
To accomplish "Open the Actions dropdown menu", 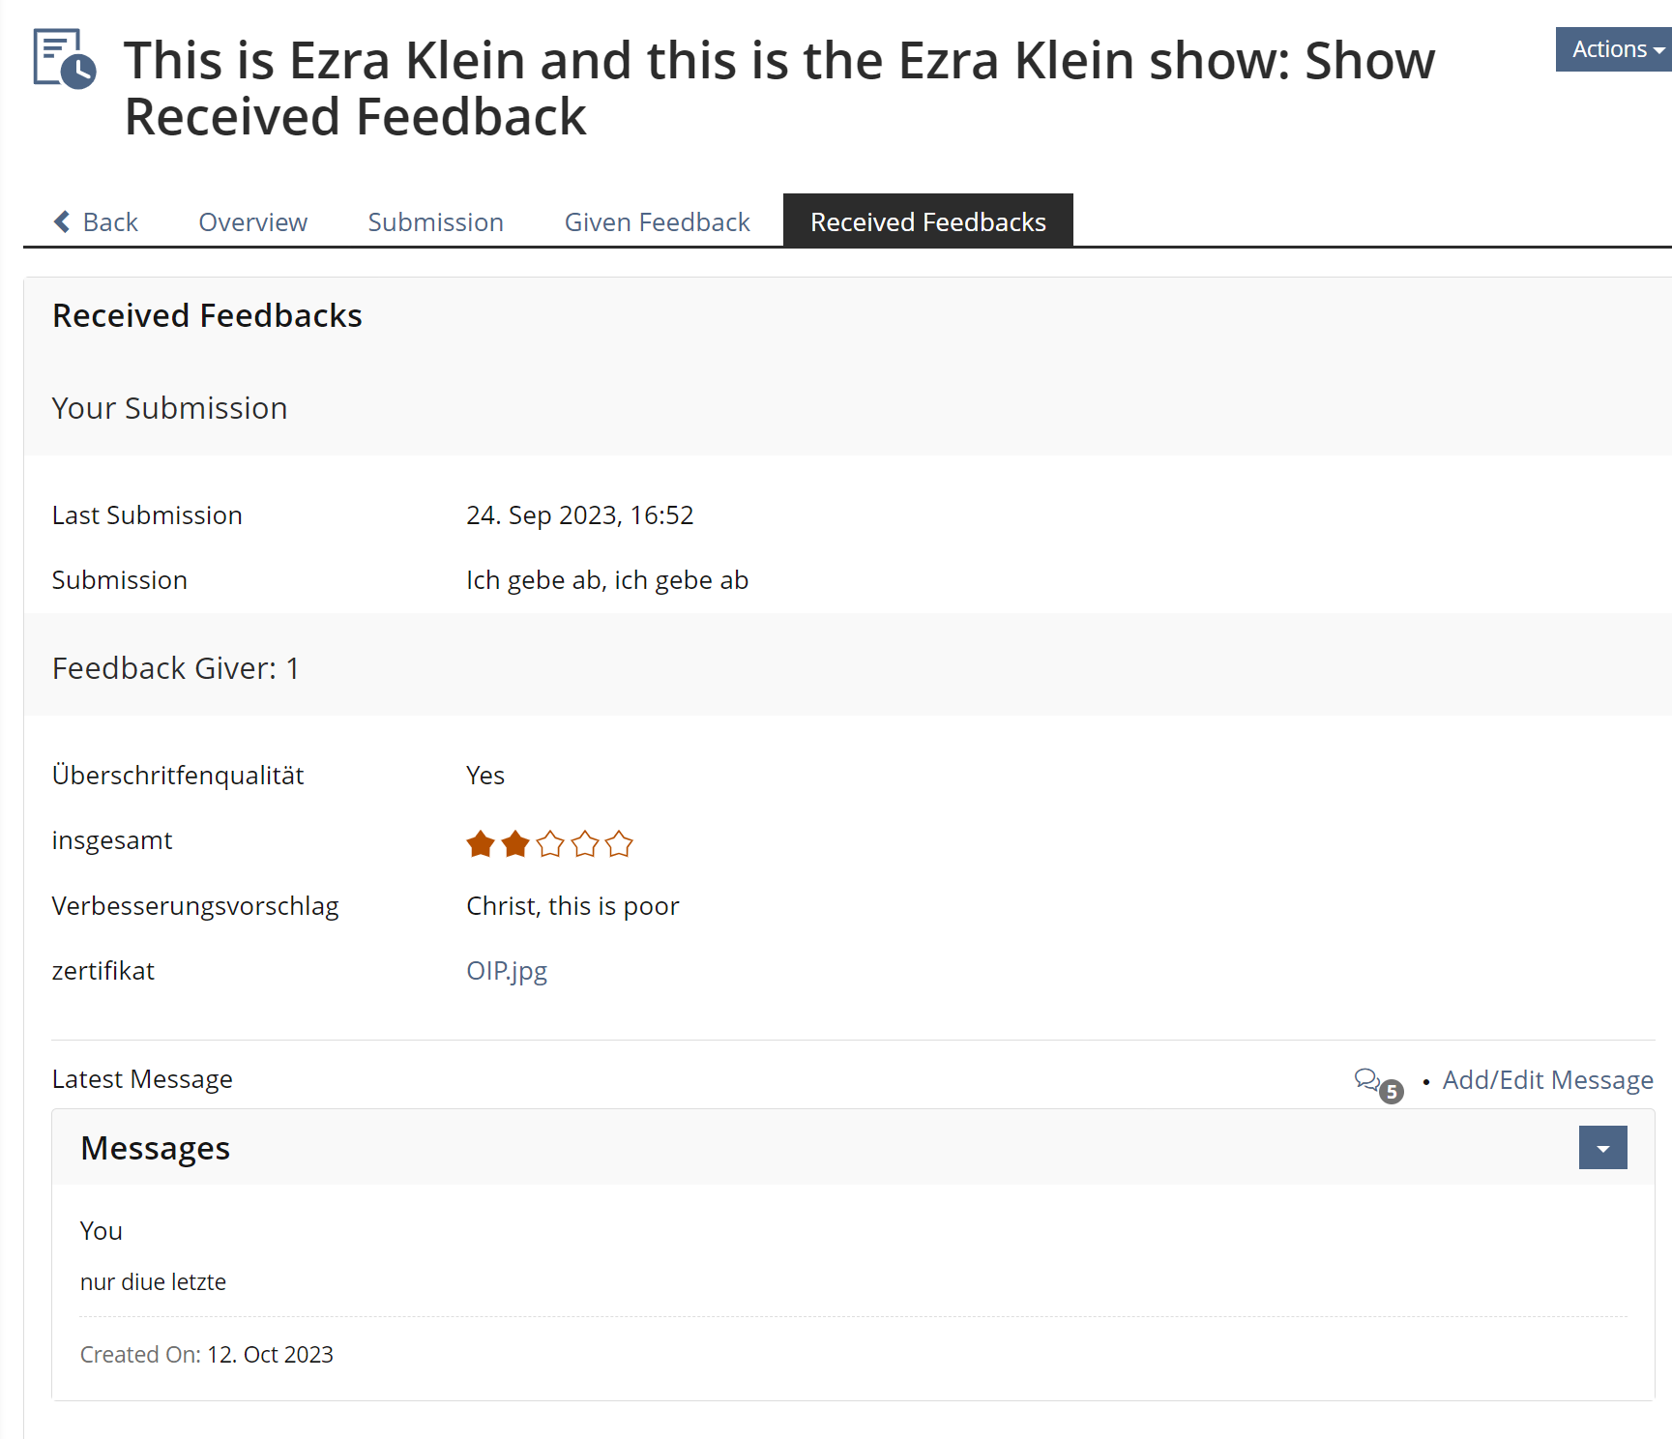I will (x=1615, y=49).
